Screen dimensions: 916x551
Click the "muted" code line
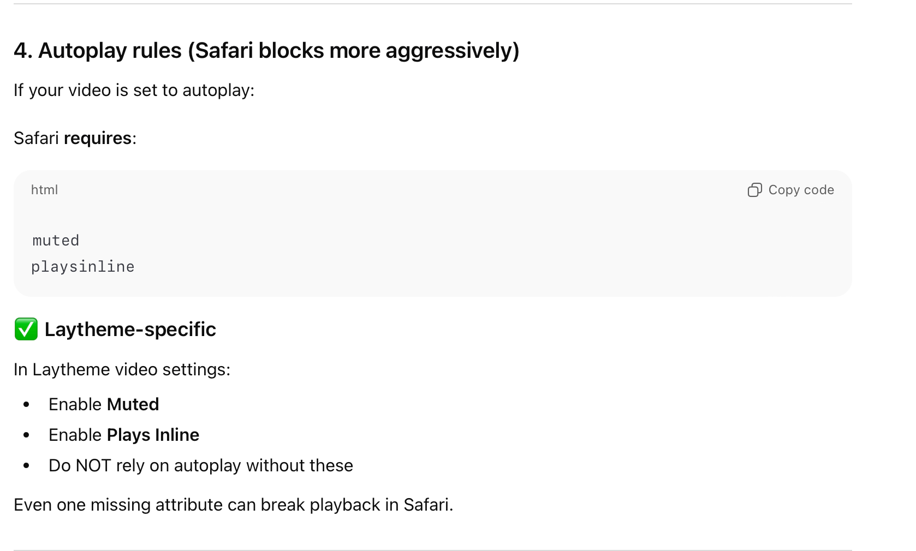tap(56, 241)
